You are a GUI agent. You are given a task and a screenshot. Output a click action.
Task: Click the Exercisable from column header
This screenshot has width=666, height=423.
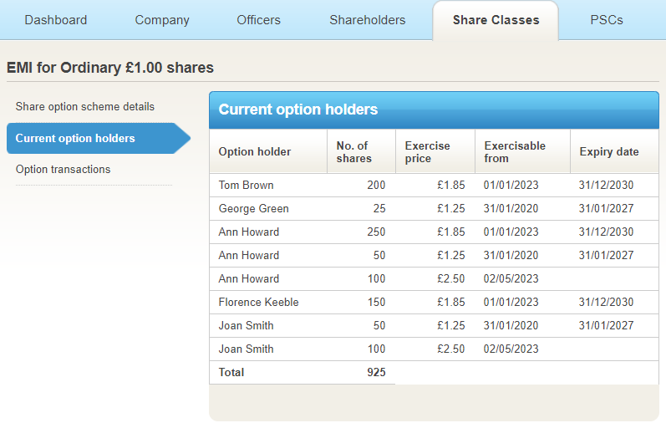coord(515,152)
